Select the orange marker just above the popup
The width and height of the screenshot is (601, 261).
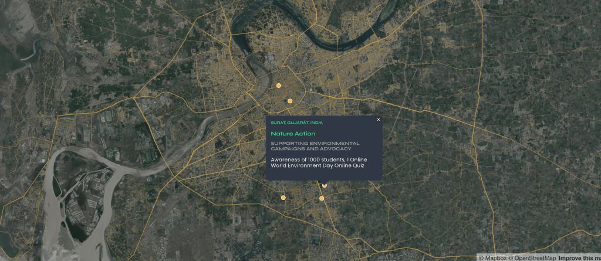290,101
